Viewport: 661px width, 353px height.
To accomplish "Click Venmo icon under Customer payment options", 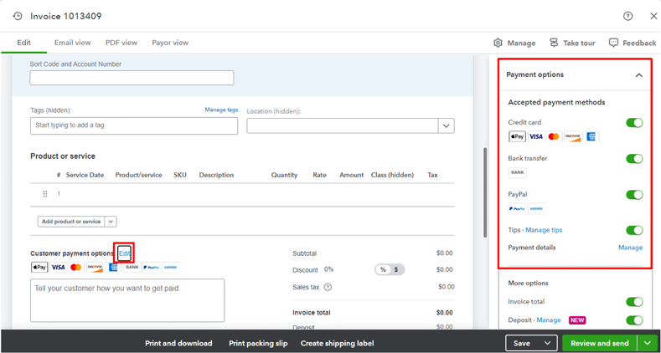I will click(x=170, y=267).
